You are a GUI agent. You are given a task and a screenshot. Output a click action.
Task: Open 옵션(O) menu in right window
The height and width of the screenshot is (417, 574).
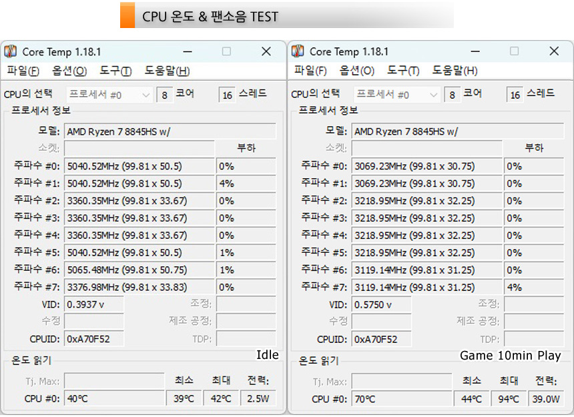(x=357, y=71)
